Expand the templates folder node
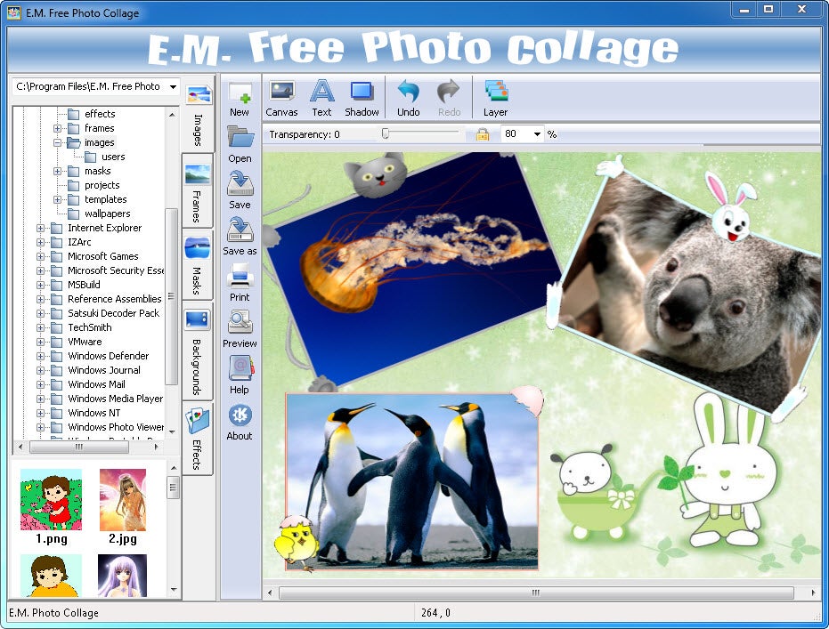Image resolution: width=829 pixels, height=629 pixels. (57, 199)
